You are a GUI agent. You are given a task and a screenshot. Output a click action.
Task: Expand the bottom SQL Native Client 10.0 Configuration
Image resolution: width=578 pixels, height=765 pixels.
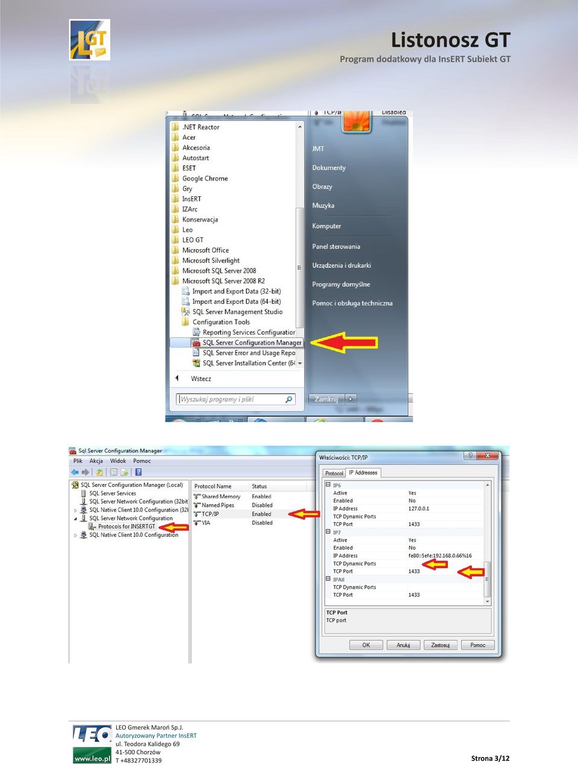pyautogui.click(x=75, y=535)
